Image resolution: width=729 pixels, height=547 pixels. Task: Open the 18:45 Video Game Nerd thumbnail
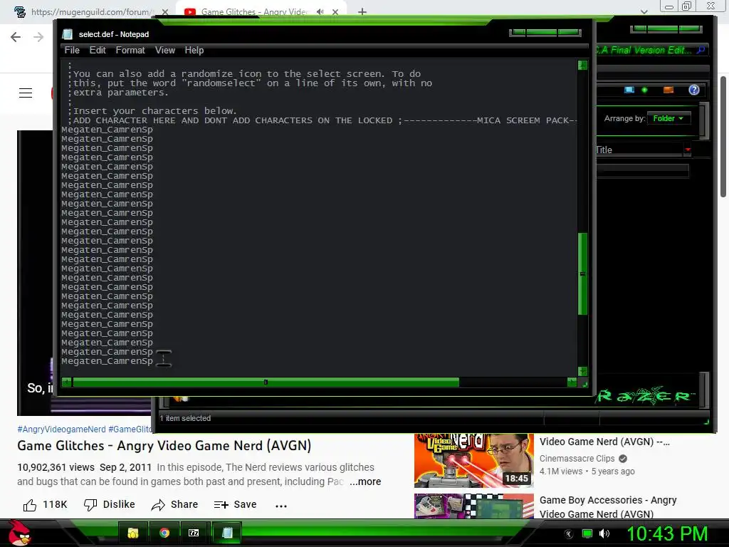coord(473,461)
